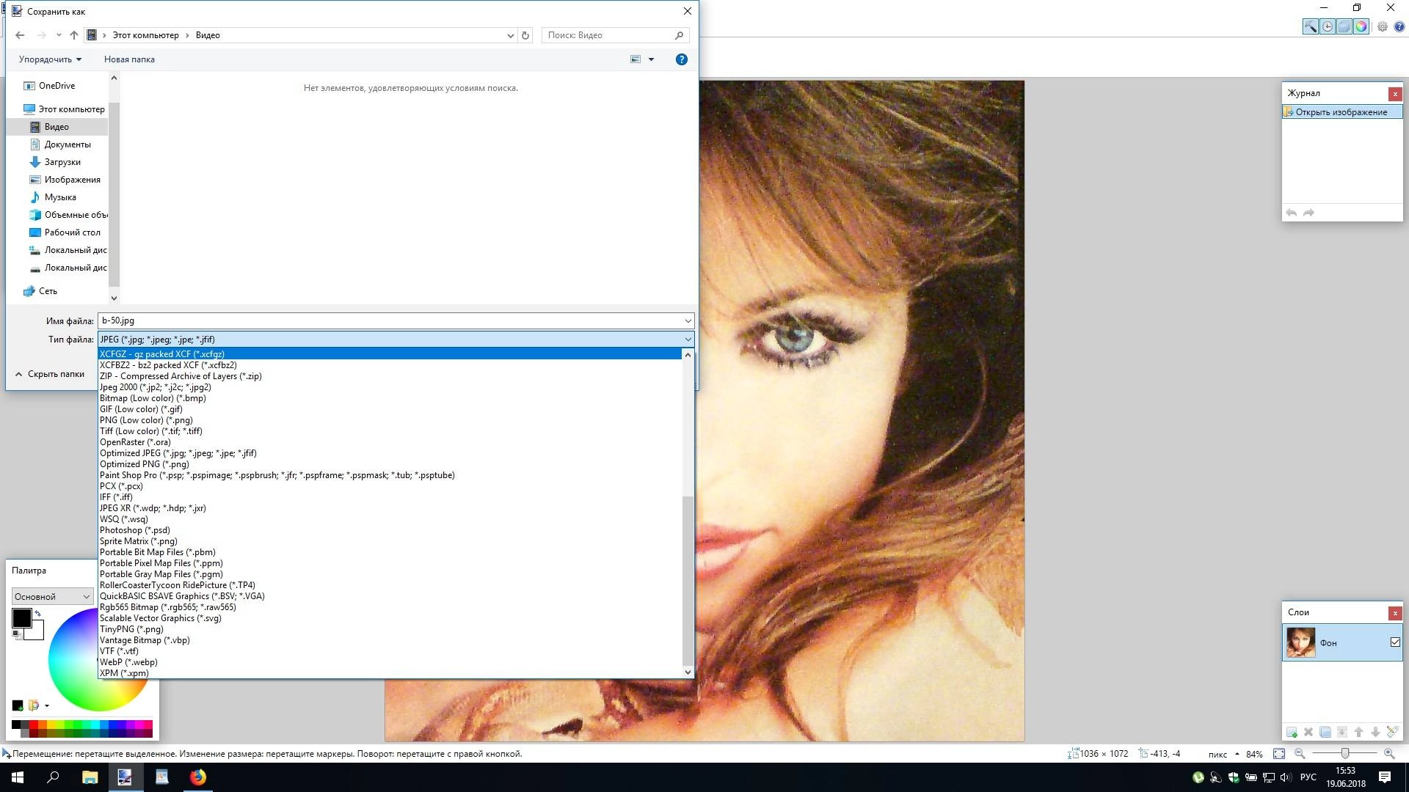Select OneDrive in navigation pane
The height and width of the screenshot is (792, 1409).
(x=57, y=86)
